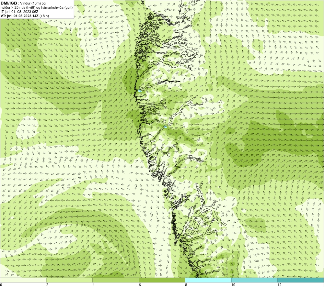Image resolution: width=324 pixels, height=287 pixels.
Task: Click the scale label '10'
Action: coord(233,285)
